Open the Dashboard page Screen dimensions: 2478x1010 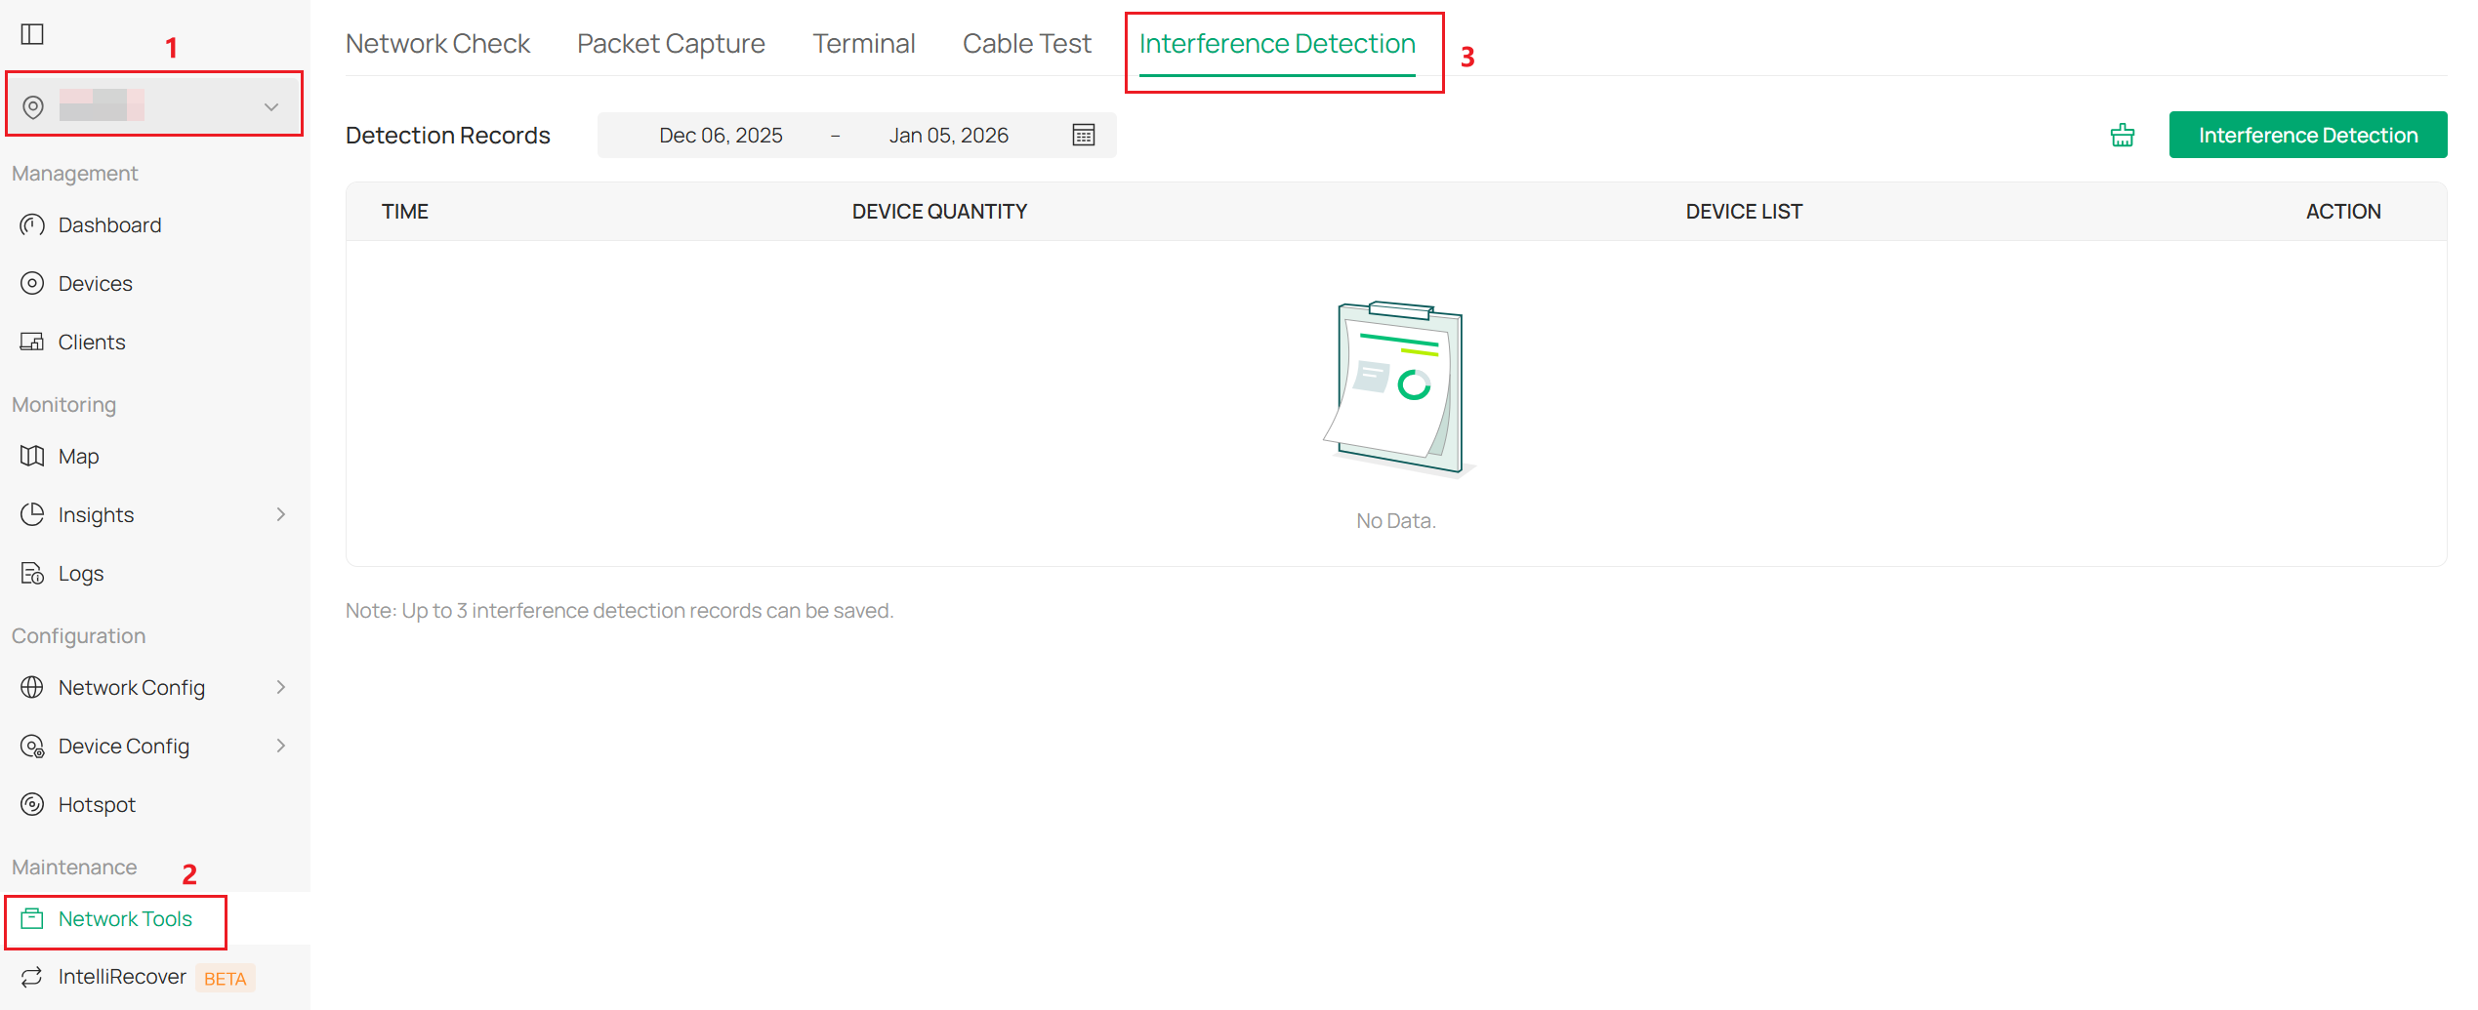pyautogui.click(x=109, y=224)
